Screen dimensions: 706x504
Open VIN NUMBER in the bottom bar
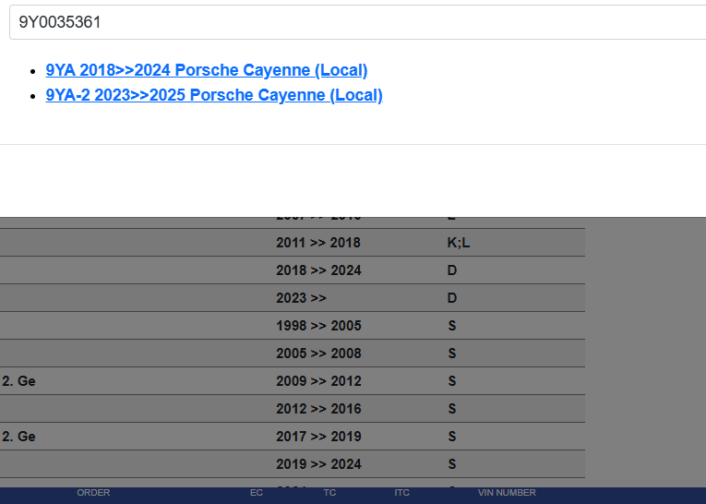pyautogui.click(x=507, y=493)
